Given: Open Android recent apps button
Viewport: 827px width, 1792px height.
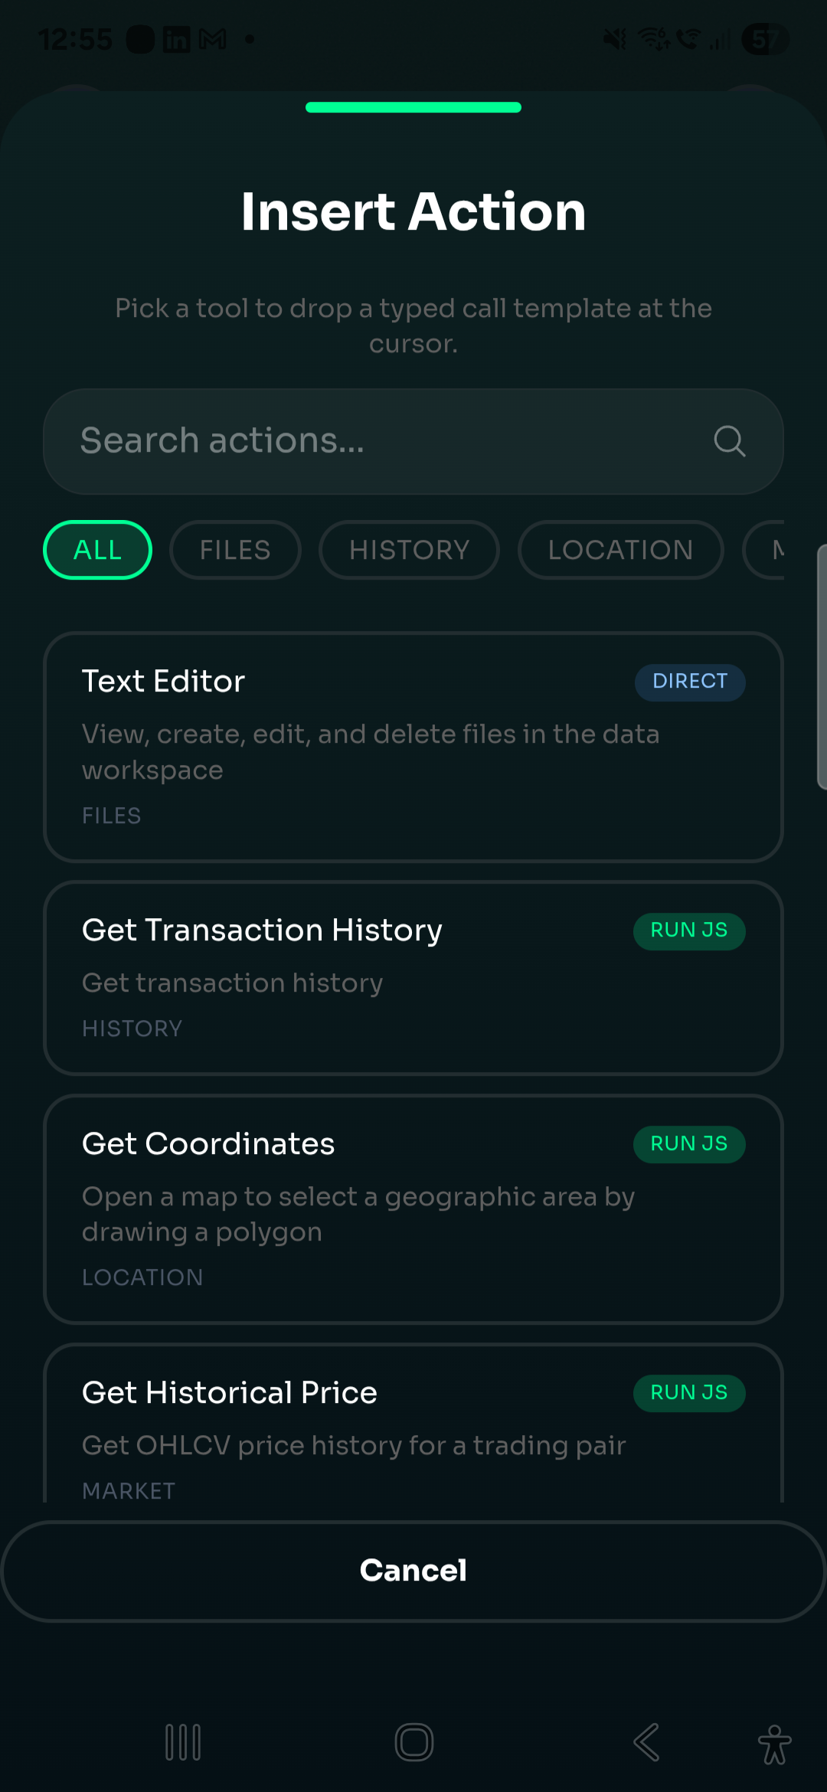Looking at the screenshot, I should tap(183, 1742).
